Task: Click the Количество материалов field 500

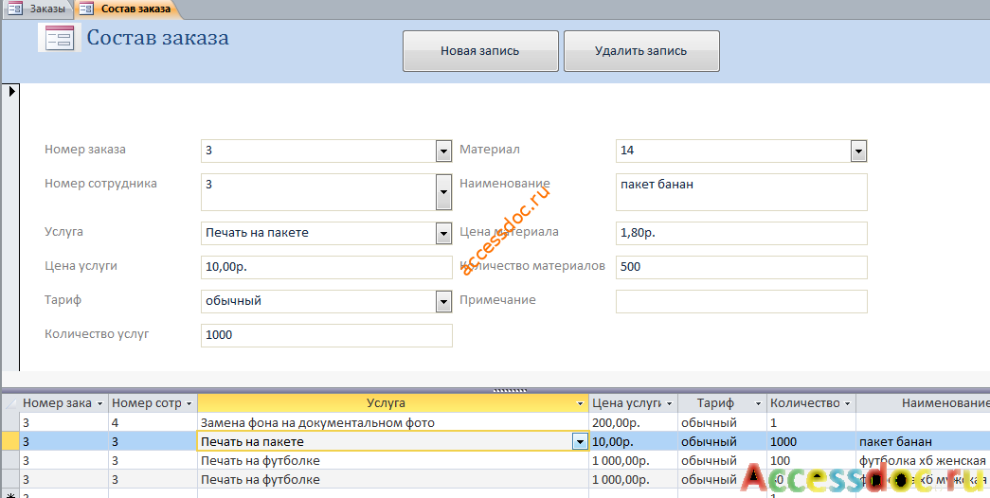Action: 741,267
